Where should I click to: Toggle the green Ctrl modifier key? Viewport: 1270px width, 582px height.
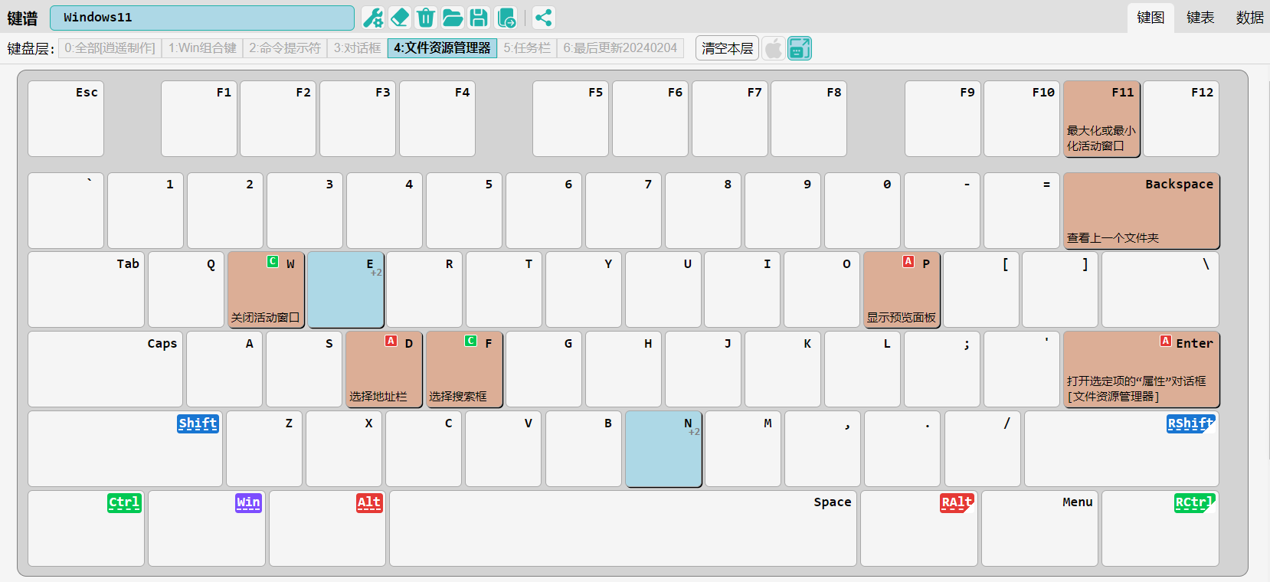124,503
